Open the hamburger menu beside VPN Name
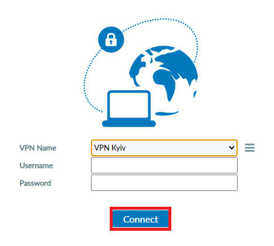The image size is (274, 246). click(249, 148)
